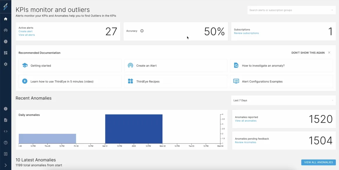Click Don't Show This Again
This screenshot has width=339, height=170.
[308, 53]
